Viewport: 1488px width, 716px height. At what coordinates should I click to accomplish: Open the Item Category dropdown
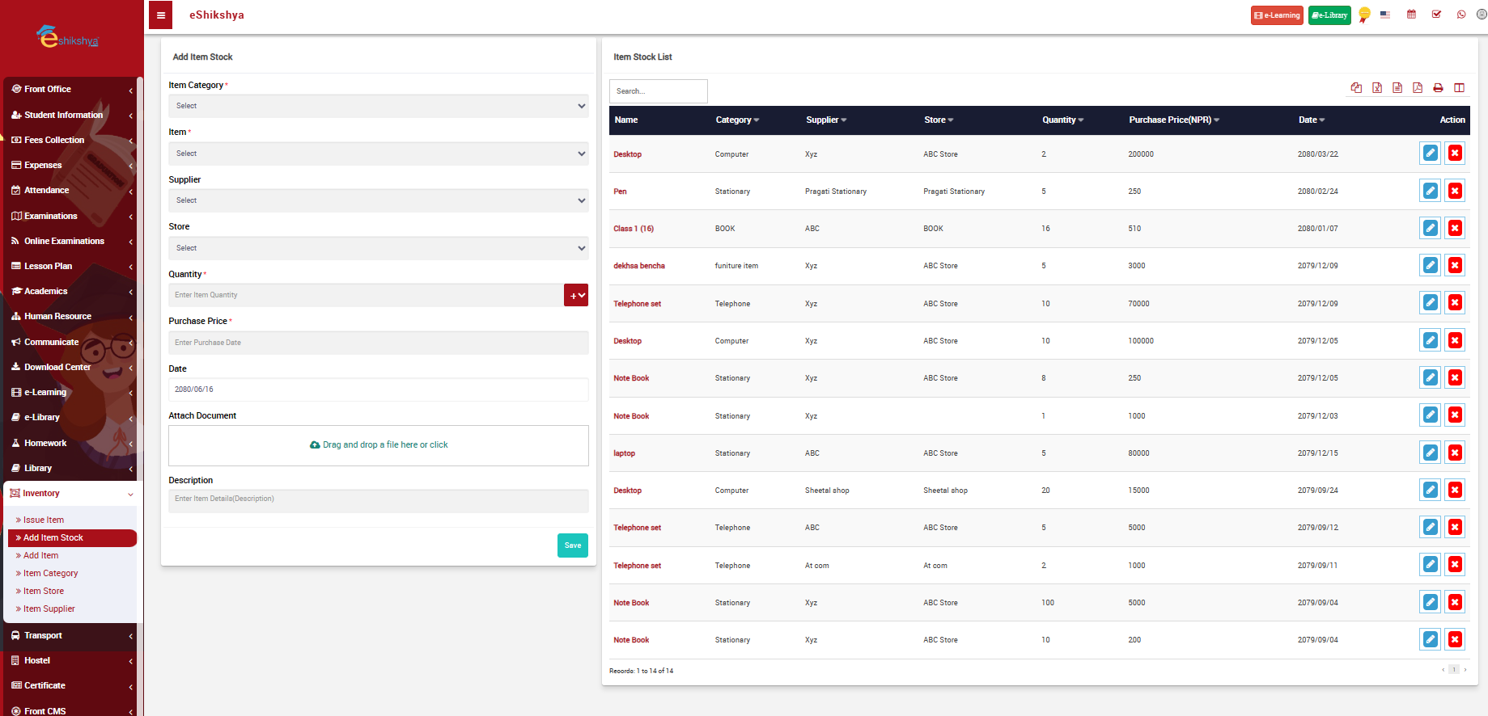pyautogui.click(x=378, y=106)
